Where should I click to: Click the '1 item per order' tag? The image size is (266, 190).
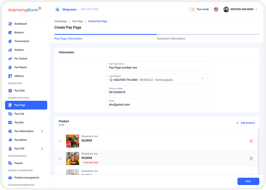pyautogui.click(x=90, y=162)
